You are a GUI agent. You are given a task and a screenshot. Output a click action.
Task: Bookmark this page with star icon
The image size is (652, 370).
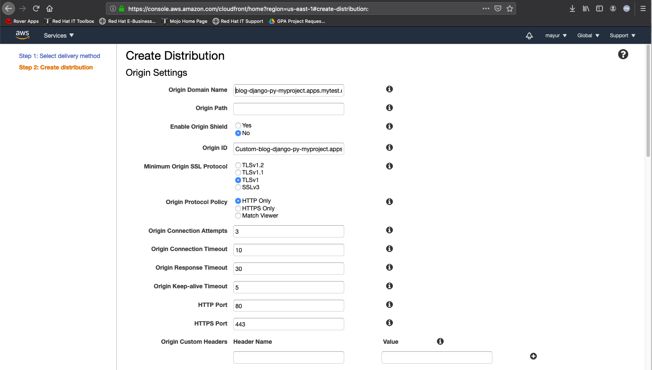510,8
